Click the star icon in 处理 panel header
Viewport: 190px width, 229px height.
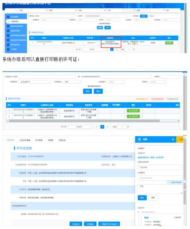click(x=173, y=139)
